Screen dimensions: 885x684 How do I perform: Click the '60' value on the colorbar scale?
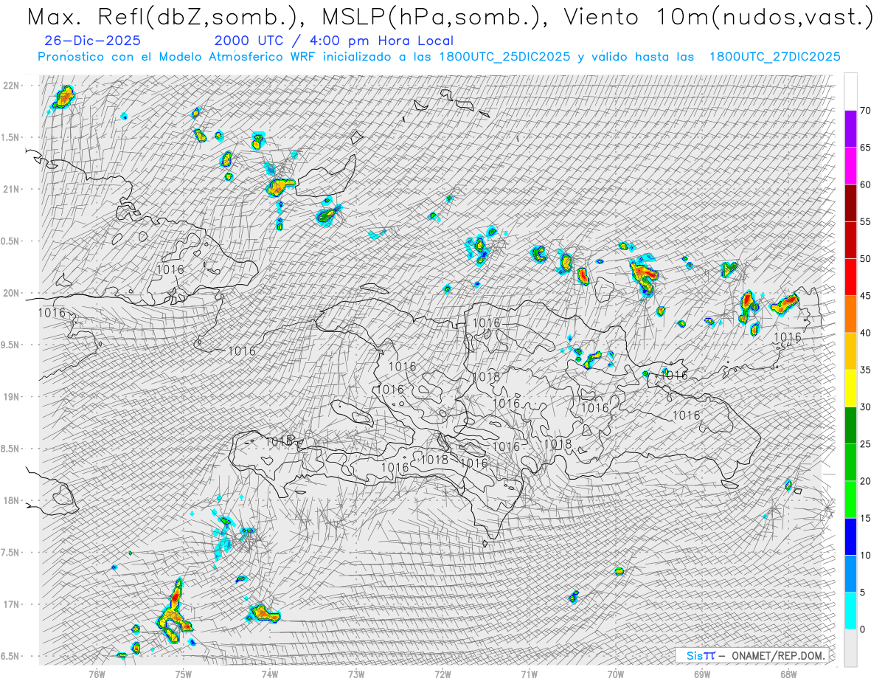pyautogui.click(x=866, y=184)
